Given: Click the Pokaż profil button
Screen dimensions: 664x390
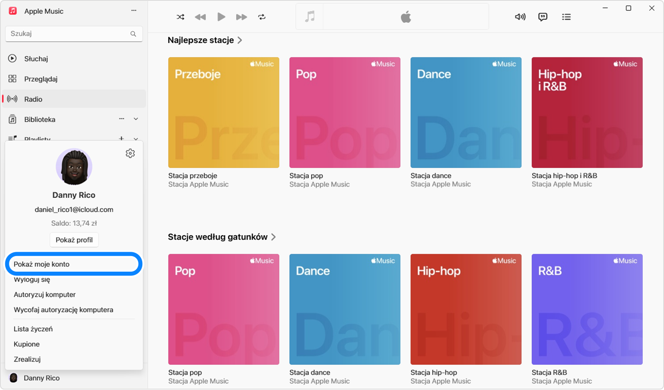Looking at the screenshot, I should tap(74, 240).
